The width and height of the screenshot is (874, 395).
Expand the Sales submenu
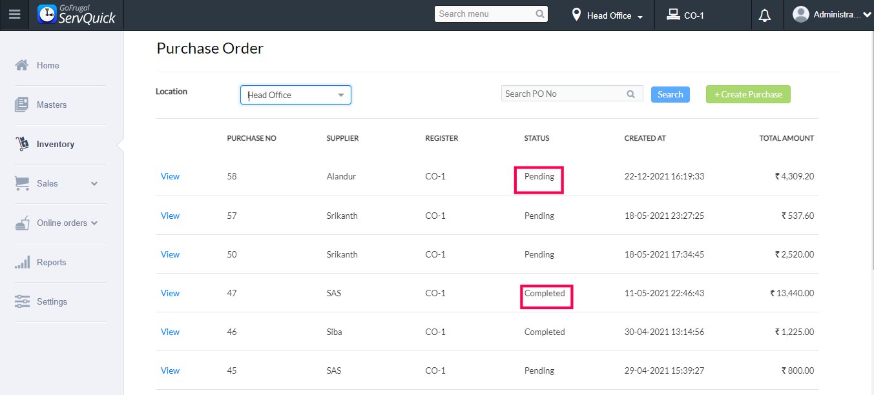pos(94,184)
